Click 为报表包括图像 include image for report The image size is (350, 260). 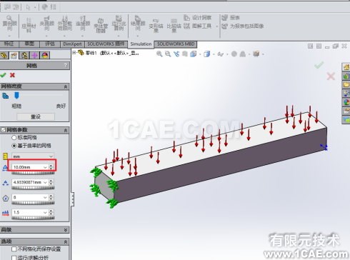tap(242, 26)
